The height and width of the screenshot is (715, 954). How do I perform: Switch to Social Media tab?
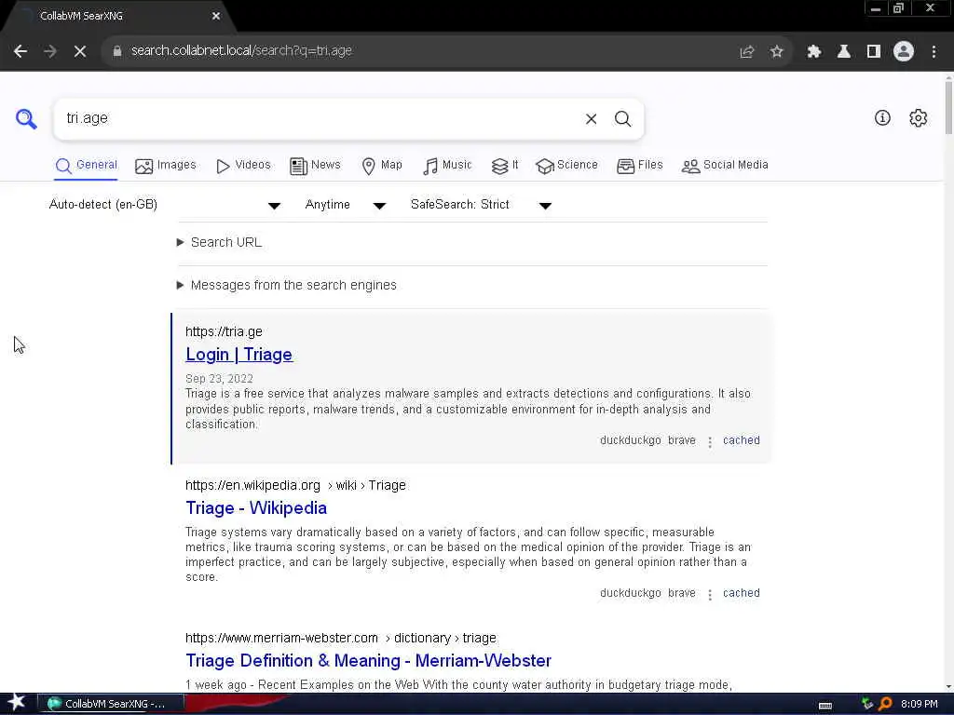[x=725, y=166]
